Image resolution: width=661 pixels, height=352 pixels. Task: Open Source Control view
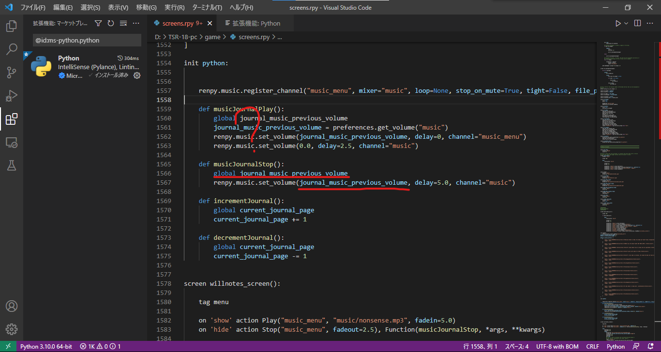pos(12,73)
